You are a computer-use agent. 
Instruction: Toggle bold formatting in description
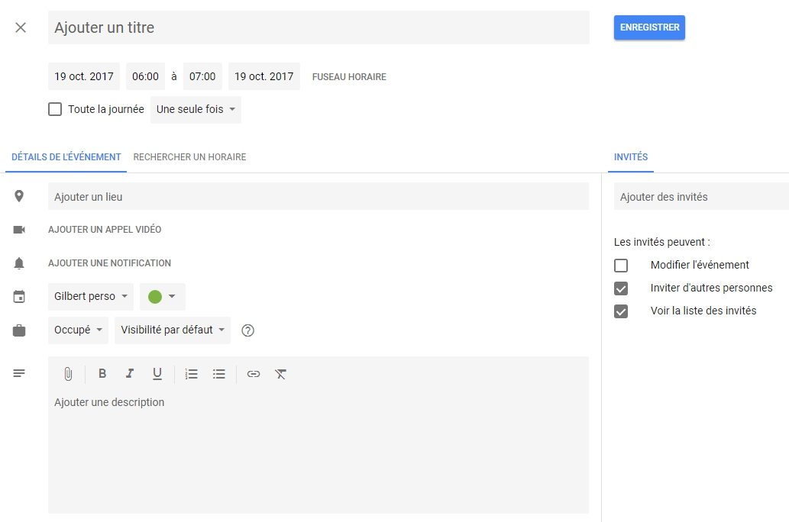pyautogui.click(x=102, y=374)
